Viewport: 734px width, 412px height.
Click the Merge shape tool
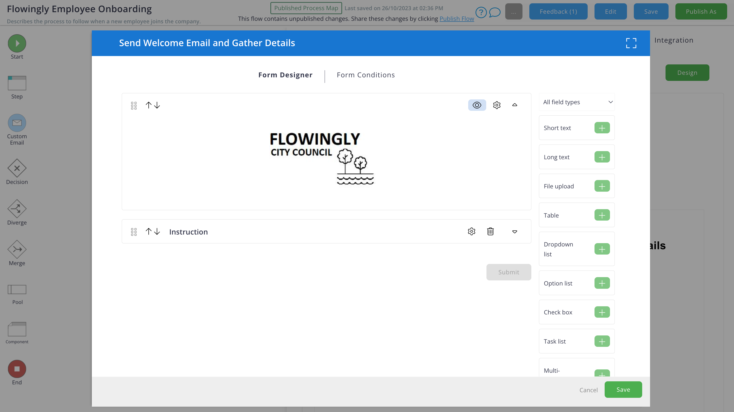point(16,252)
